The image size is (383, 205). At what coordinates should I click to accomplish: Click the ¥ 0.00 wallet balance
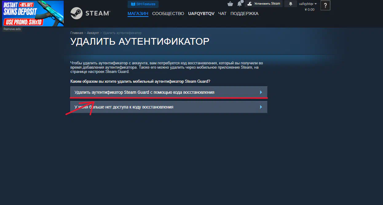click(x=309, y=9)
